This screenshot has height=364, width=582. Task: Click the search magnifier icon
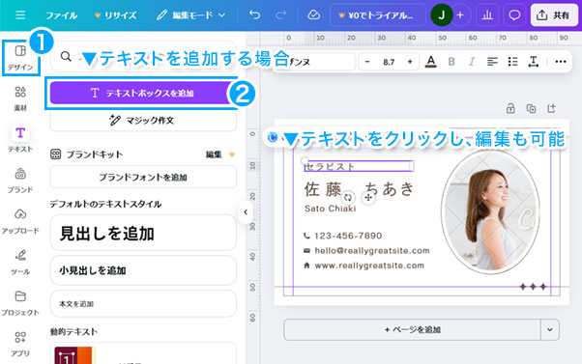(66, 57)
